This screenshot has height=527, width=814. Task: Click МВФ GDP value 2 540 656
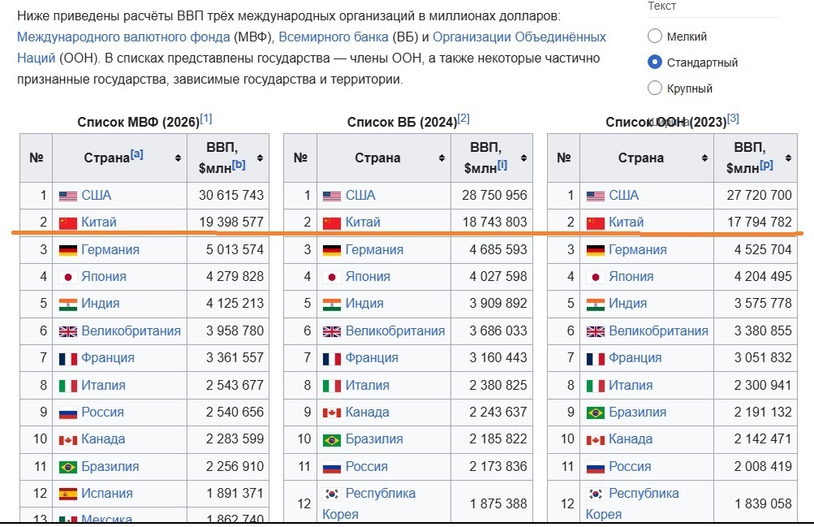[235, 413]
